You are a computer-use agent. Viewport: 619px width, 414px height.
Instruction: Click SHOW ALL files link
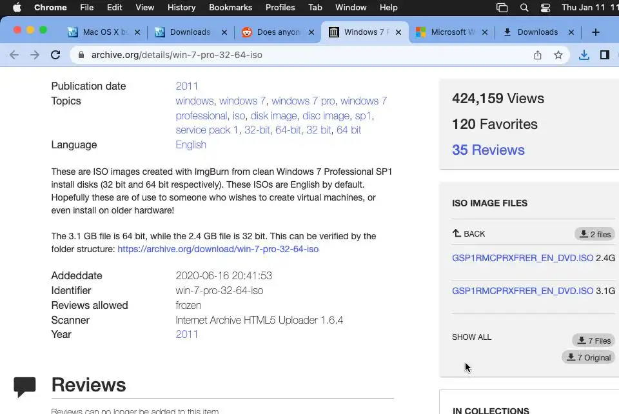pyautogui.click(x=472, y=337)
